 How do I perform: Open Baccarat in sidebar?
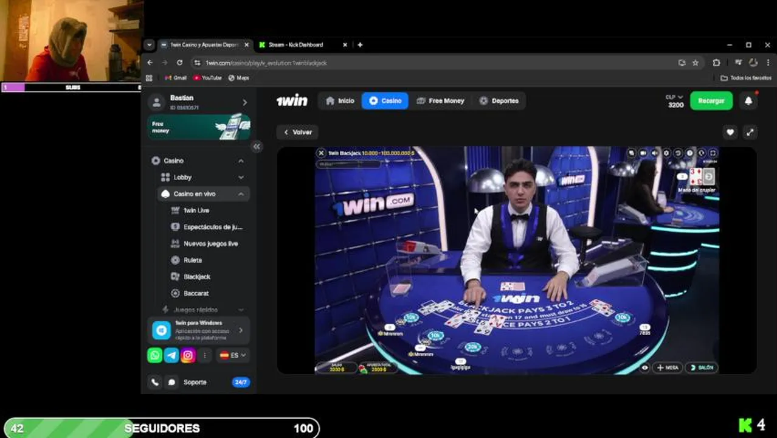click(190, 293)
